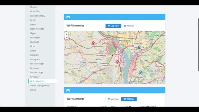The width and height of the screenshot is (199, 112).
Task: Open Kik Messenger in the sidebar
Action: (37, 64)
